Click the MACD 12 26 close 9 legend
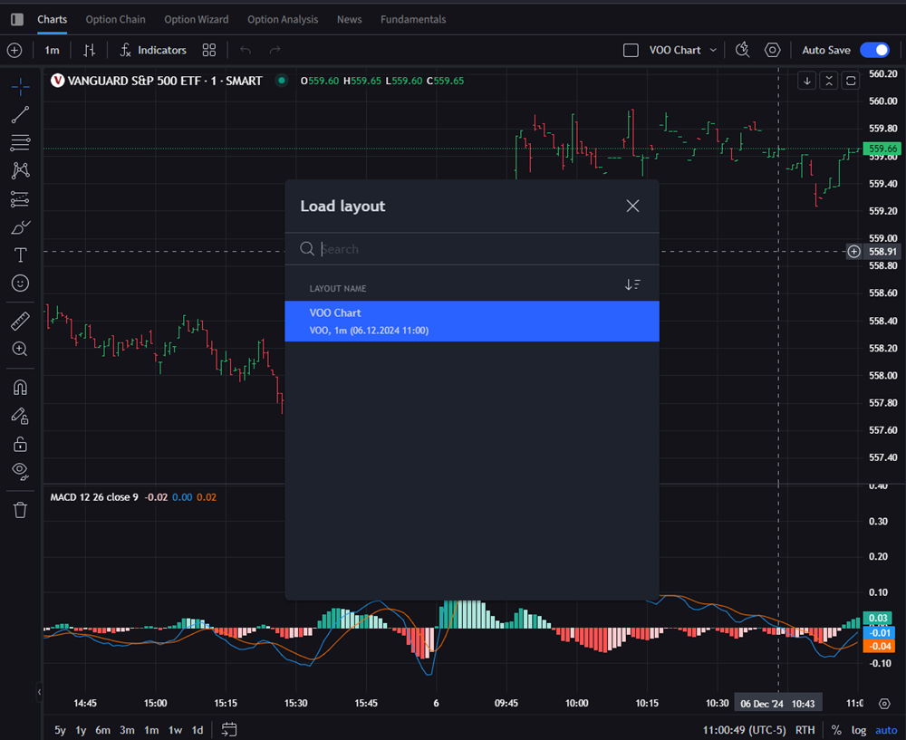 94,497
